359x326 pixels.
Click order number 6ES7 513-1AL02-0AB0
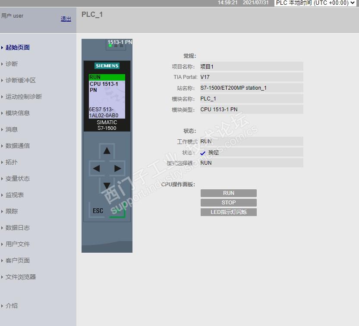click(x=104, y=112)
